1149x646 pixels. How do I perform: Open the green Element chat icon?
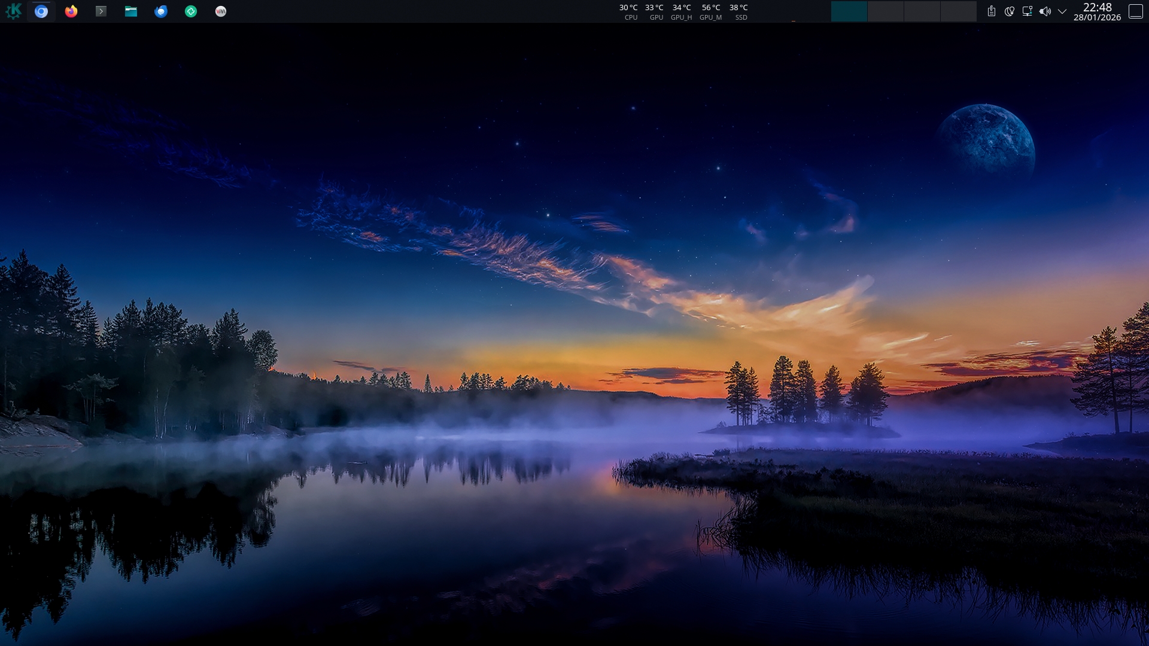pyautogui.click(x=191, y=11)
